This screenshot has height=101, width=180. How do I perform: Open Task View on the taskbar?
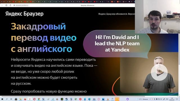pyautogui.click(x=11, y=99)
